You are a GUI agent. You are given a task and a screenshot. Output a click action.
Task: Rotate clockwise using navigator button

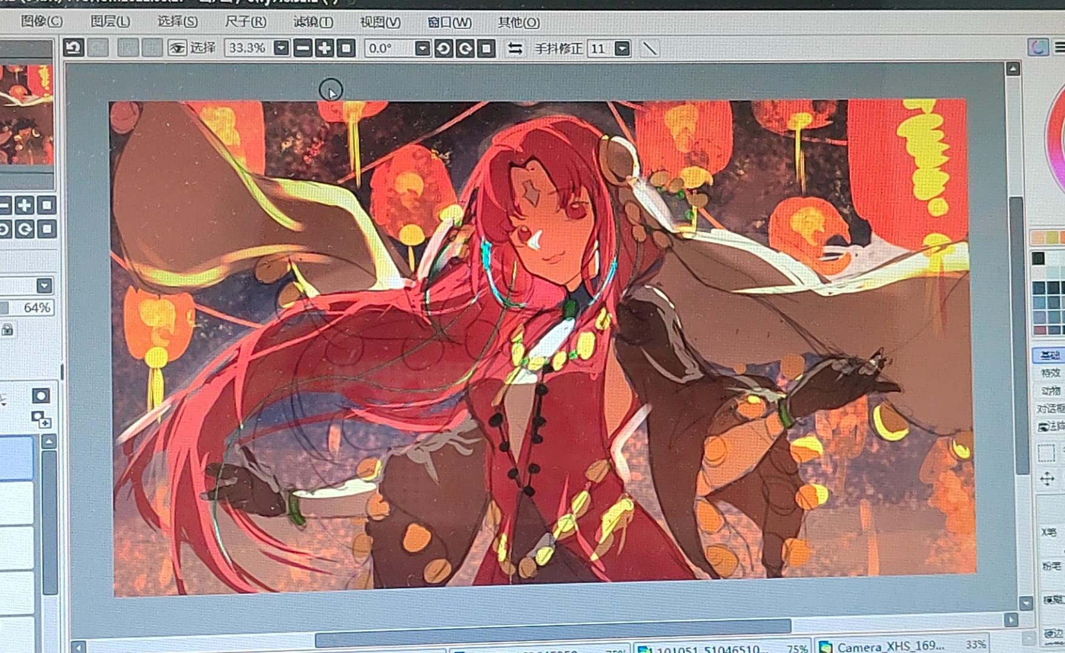coord(25,229)
